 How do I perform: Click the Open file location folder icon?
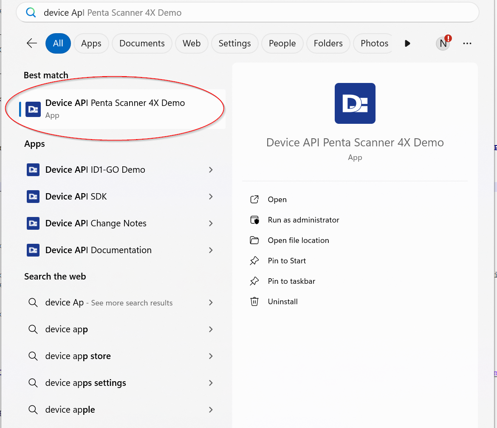coord(254,240)
